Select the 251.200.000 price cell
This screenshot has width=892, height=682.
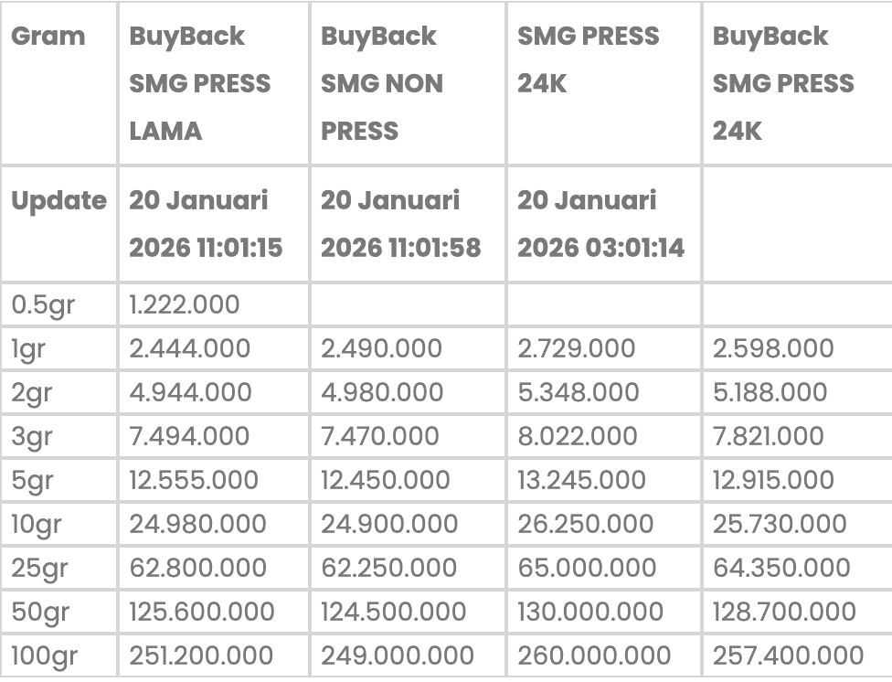click(201, 655)
